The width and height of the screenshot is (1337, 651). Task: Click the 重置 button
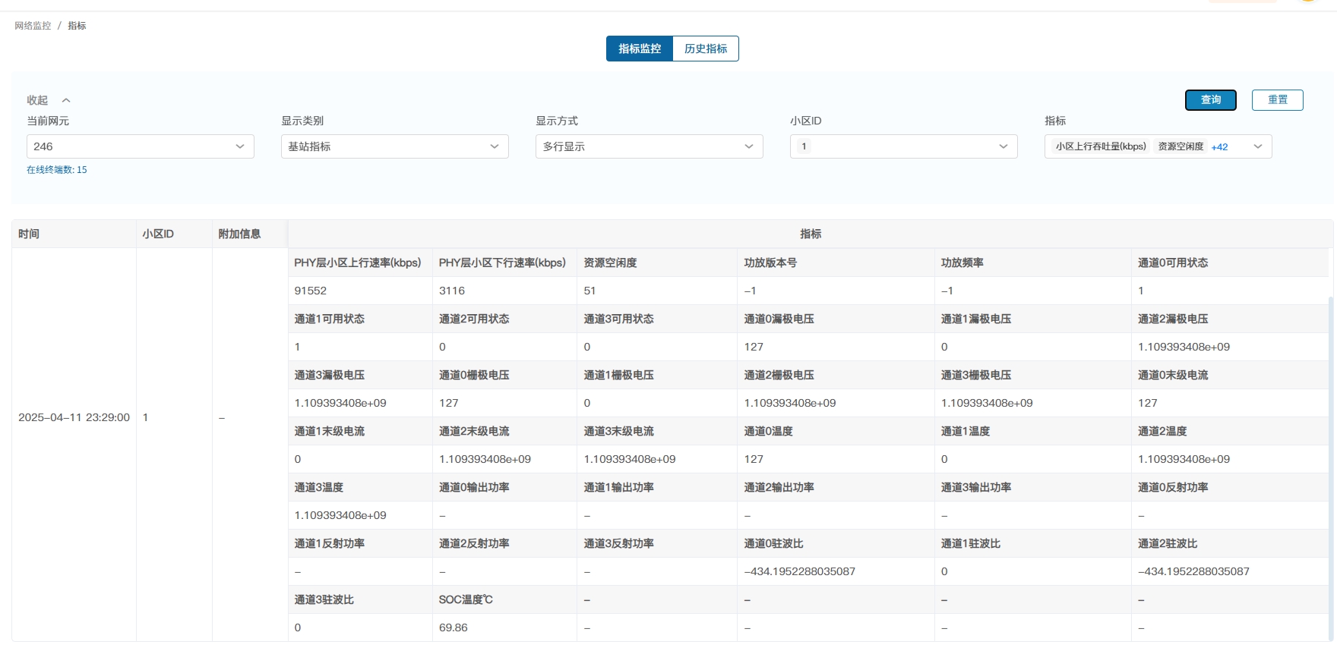pyautogui.click(x=1278, y=100)
